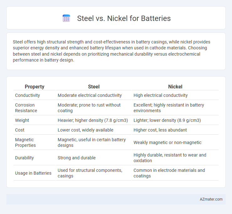Select the 'Cost' row label
The width and height of the screenshot is (232, 214).
(x=20, y=130)
